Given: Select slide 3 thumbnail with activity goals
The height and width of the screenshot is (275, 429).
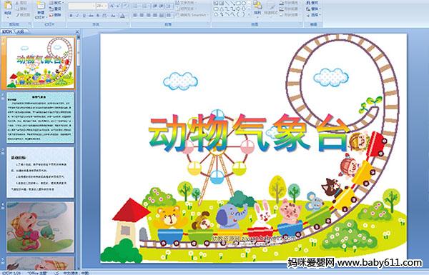Looking at the screenshot, I should [40, 172].
